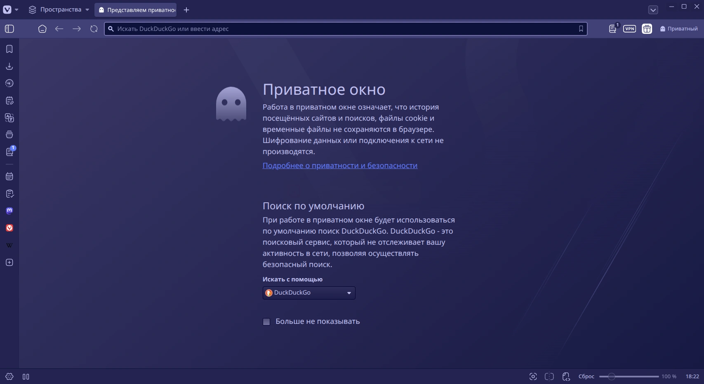This screenshot has width=704, height=384.
Task: Switch to the 'Представляем приватно' tab
Action: (136, 9)
